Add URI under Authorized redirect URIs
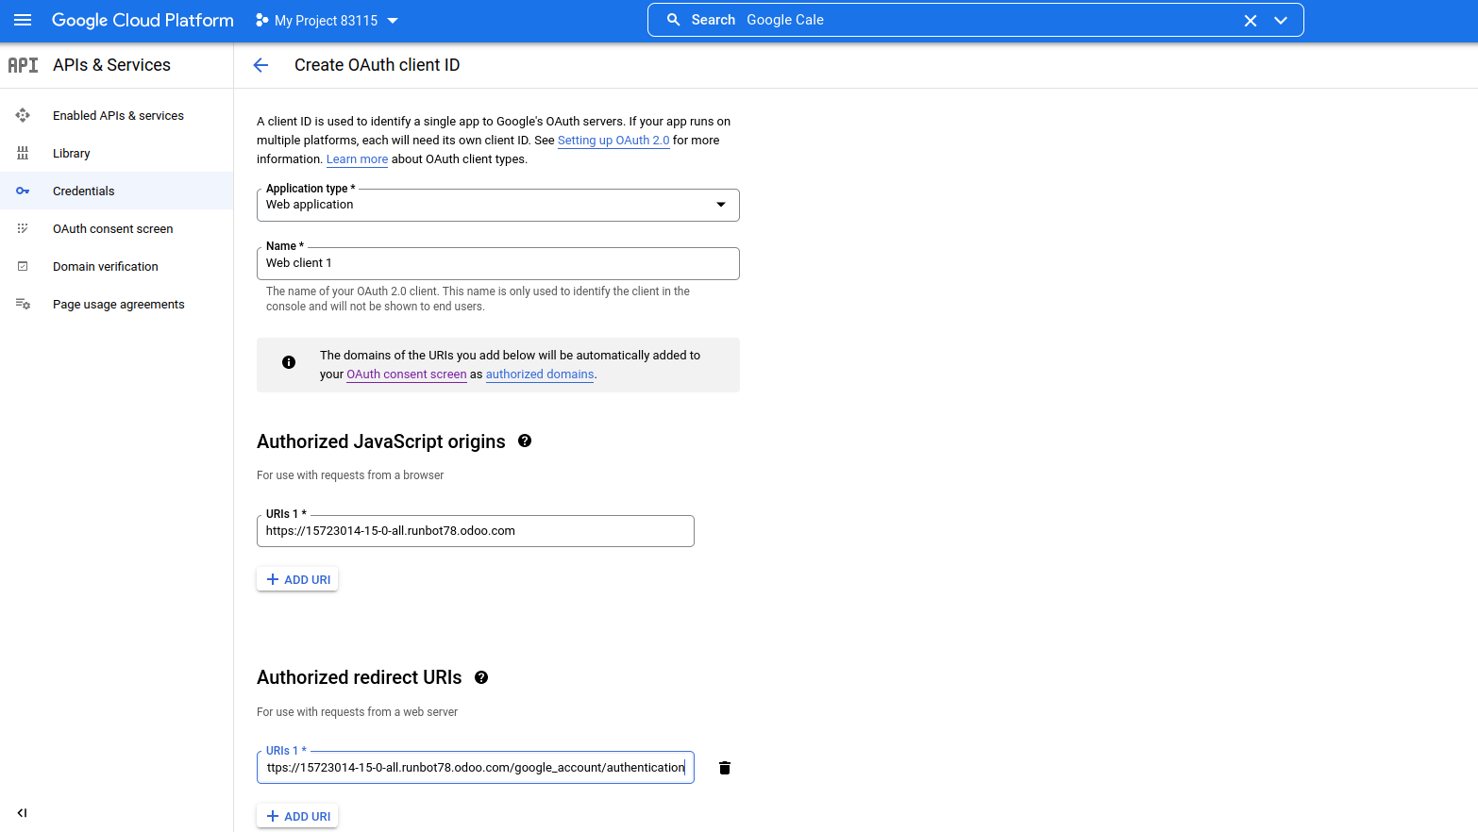Screen dimensions: 1478x832 click(297, 816)
